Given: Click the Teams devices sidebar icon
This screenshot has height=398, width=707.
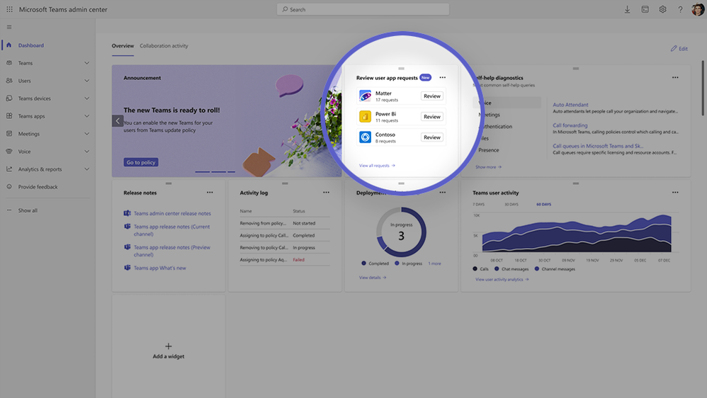Looking at the screenshot, I should [9, 98].
